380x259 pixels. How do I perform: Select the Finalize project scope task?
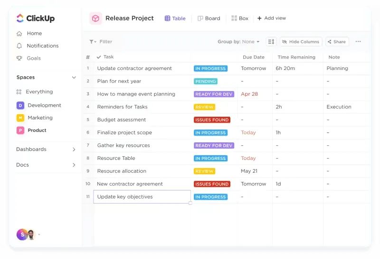124,133
